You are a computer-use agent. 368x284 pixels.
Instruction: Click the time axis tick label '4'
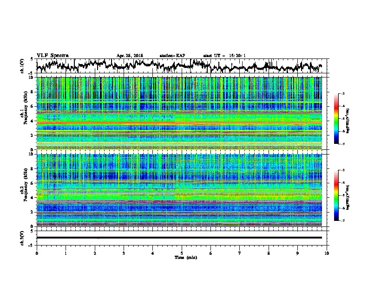click(153, 253)
